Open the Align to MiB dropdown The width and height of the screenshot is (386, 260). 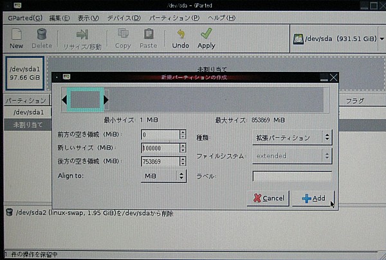click(x=163, y=176)
